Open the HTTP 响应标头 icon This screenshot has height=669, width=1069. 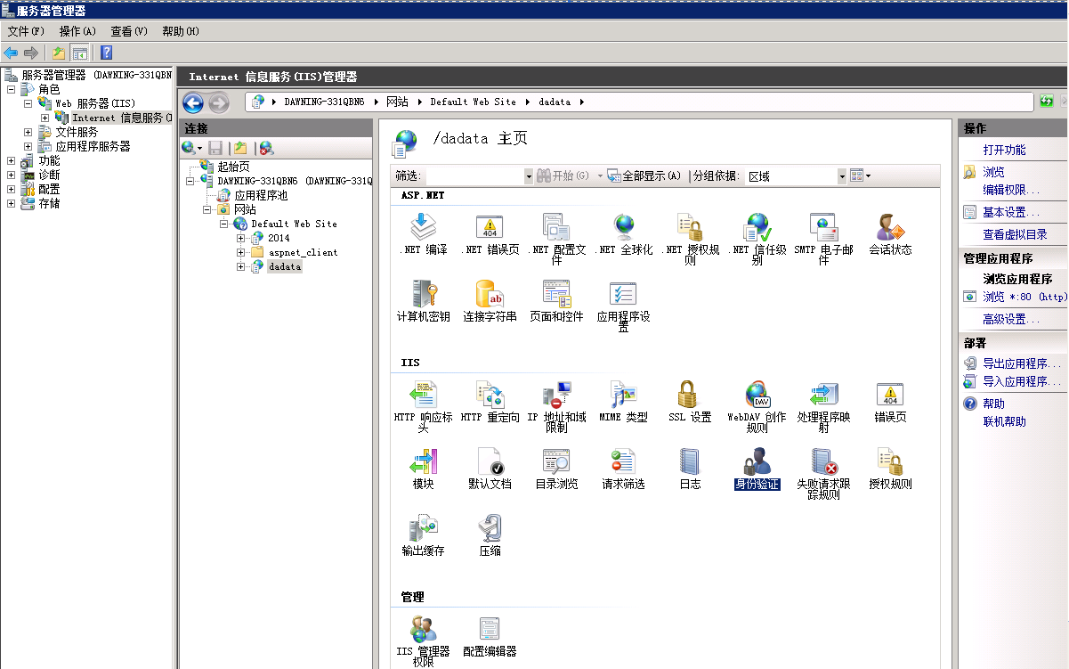[423, 406]
